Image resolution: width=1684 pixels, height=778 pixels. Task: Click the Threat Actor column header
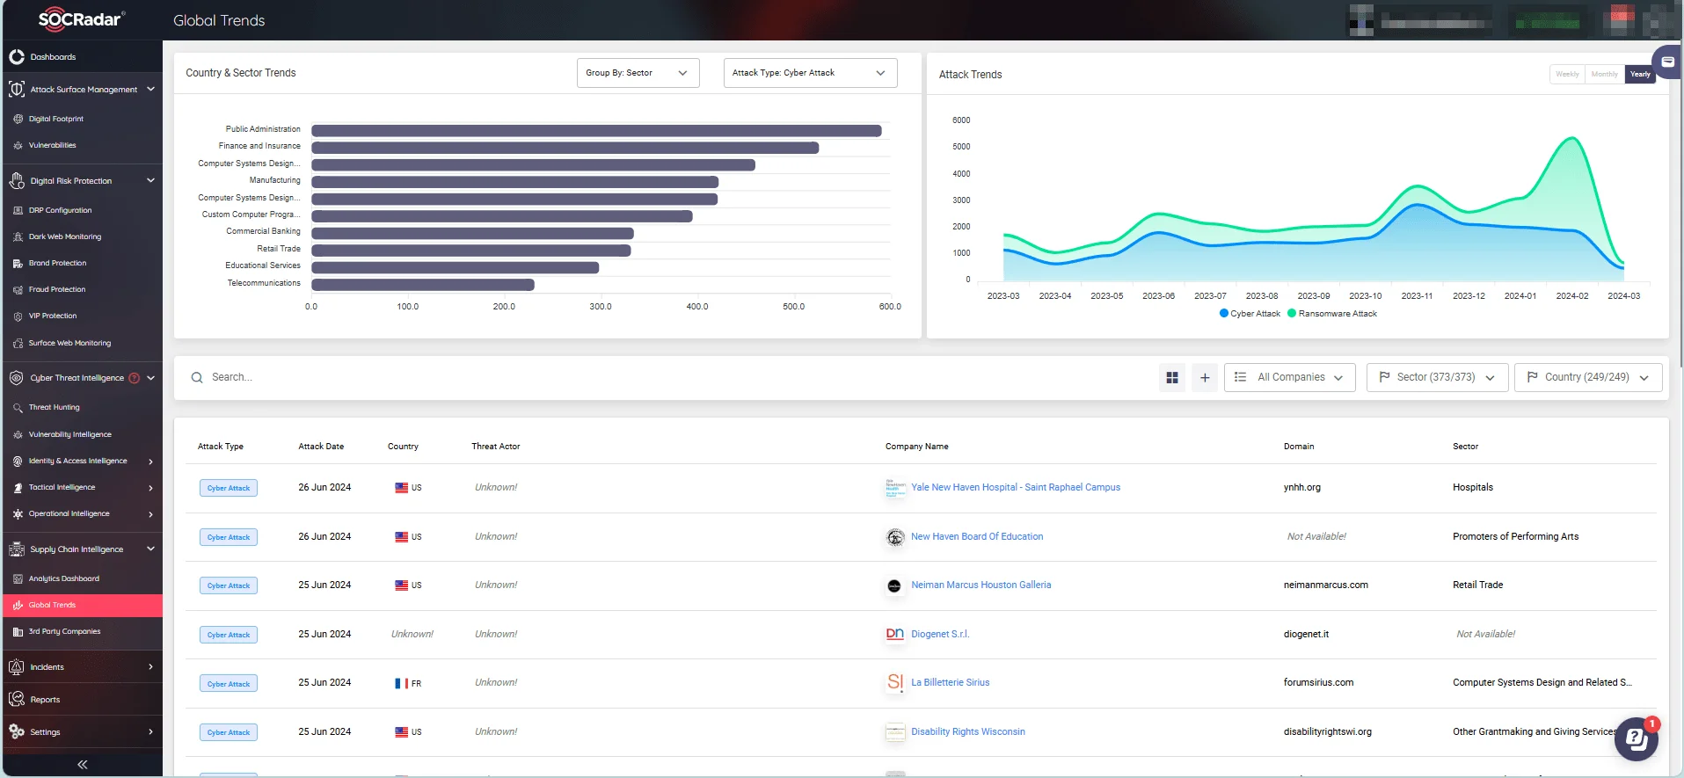[x=496, y=447]
